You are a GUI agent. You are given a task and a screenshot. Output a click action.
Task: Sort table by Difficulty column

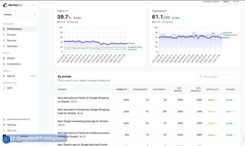click(213, 89)
